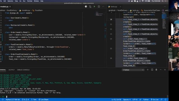This screenshot has width=179, height=101.
Task: Start Live Share from status bar
Action: coord(44,100)
